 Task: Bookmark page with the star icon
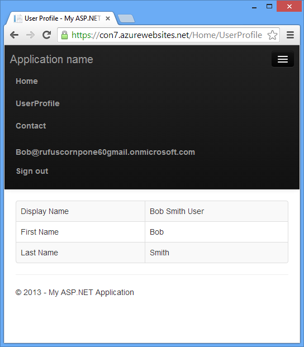pyautogui.click(x=272, y=35)
